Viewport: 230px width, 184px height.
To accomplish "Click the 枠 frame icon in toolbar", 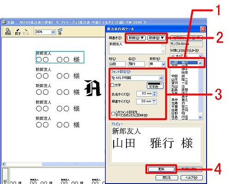I will (60, 31).
